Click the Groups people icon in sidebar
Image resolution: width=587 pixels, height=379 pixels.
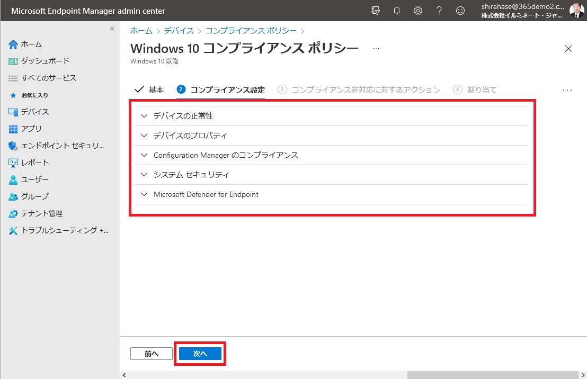[x=13, y=196]
